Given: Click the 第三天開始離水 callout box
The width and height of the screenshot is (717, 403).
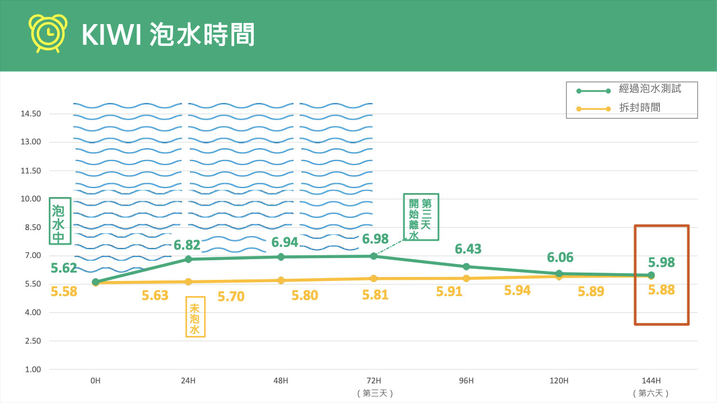Looking at the screenshot, I should point(421,217).
